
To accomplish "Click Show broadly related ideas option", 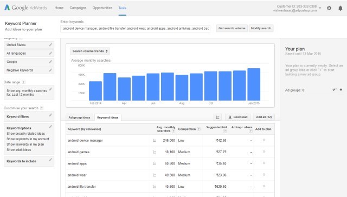I will coord(25,134).
